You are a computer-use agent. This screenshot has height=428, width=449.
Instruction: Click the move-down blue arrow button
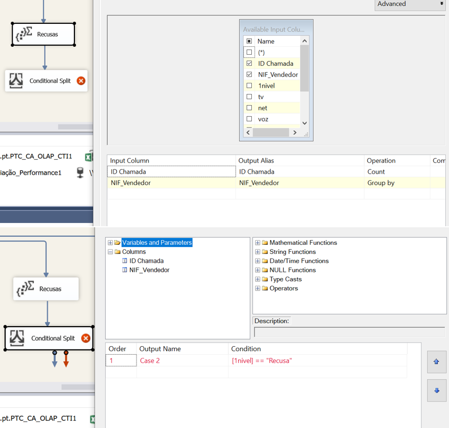(436, 390)
